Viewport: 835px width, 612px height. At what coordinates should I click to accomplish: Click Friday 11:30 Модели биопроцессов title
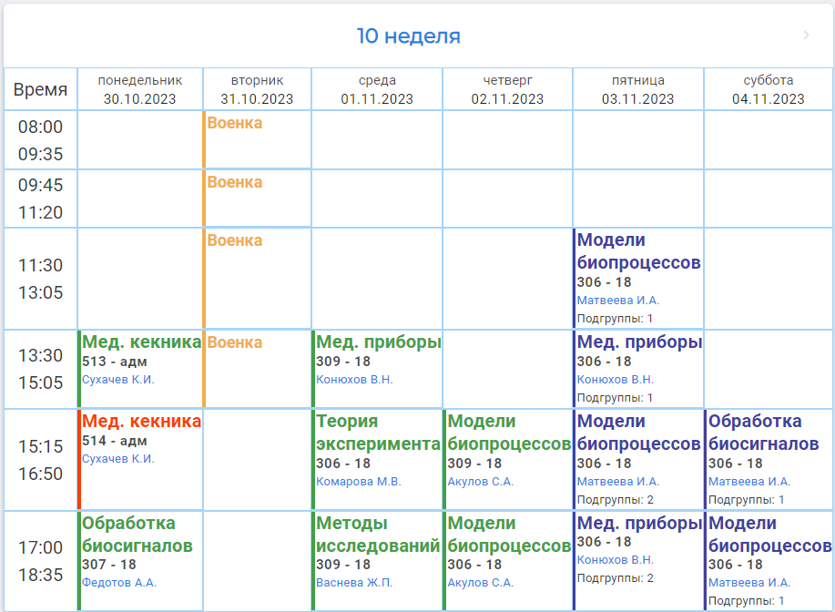[x=638, y=251]
